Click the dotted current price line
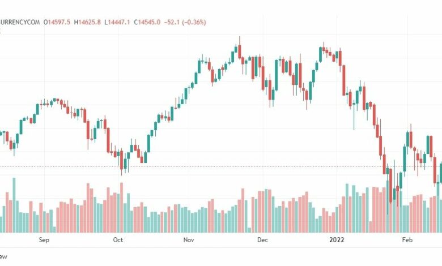 (221, 166)
